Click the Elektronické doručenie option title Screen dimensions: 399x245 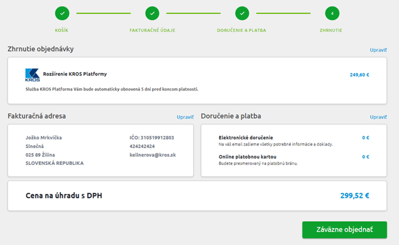(246, 138)
